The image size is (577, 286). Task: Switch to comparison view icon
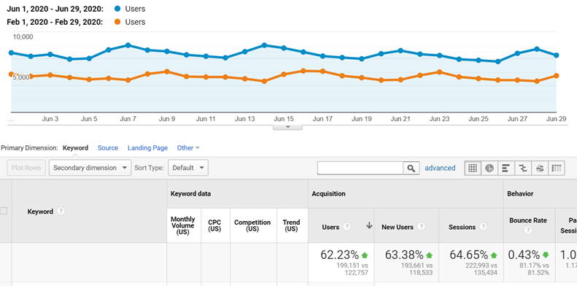coord(523,169)
